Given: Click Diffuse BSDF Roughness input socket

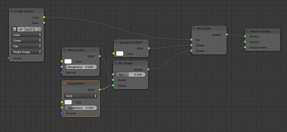Looking at the screenshot, I should (x=62, y=67).
